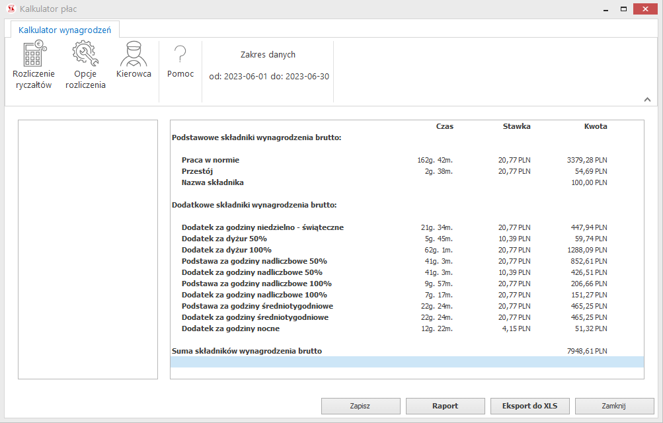
Task: Open Pomoc help
Action: (x=179, y=63)
